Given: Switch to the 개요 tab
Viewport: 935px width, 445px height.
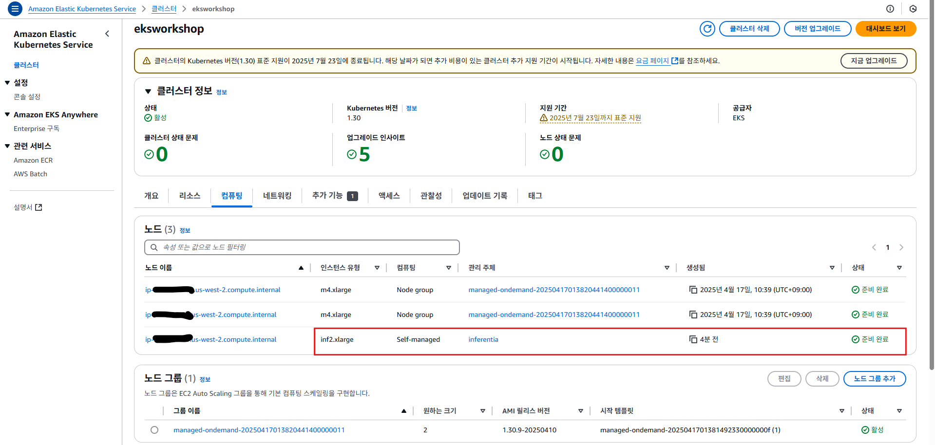Looking at the screenshot, I should tap(151, 196).
